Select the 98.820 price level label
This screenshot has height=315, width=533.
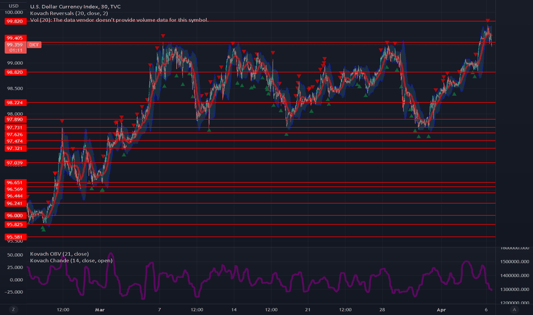click(x=15, y=72)
